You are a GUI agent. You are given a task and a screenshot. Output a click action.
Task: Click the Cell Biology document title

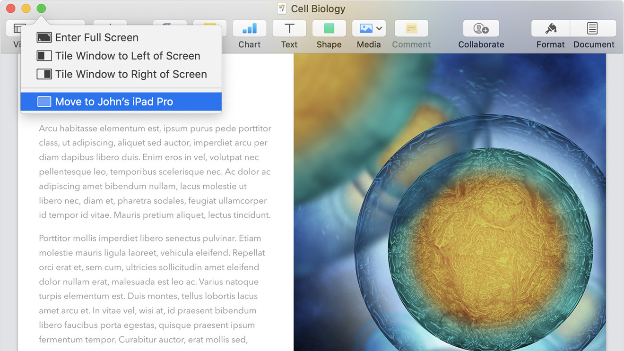coord(318,9)
